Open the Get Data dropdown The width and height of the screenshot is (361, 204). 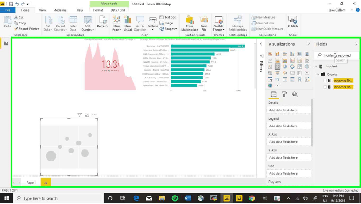coord(48,23)
